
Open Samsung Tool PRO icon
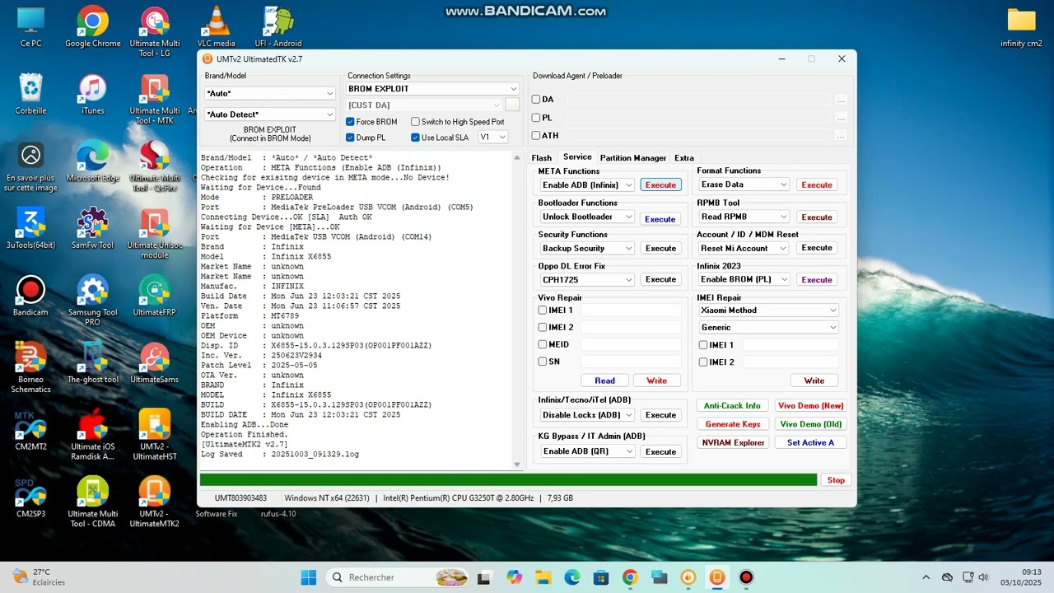[x=92, y=300]
